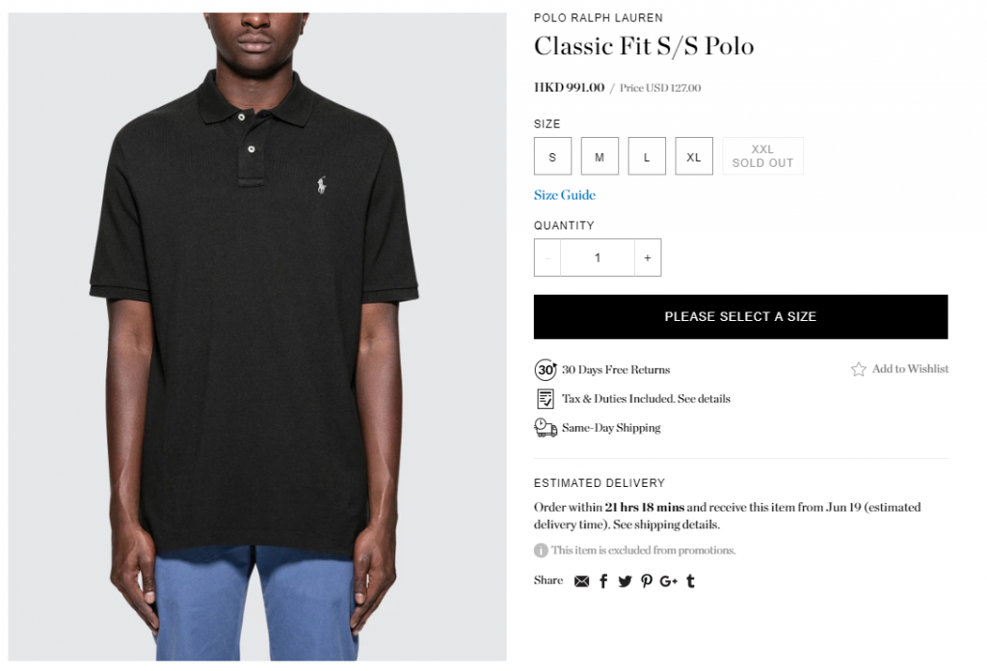
Task: Open the Size Guide link
Action: (x=565, y=195)
